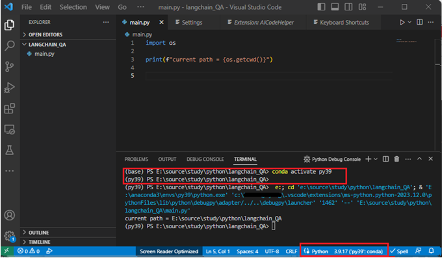This screenshot has width=442, height=258.
Task: Open the Source Control view
Action: tap(10, 67)
